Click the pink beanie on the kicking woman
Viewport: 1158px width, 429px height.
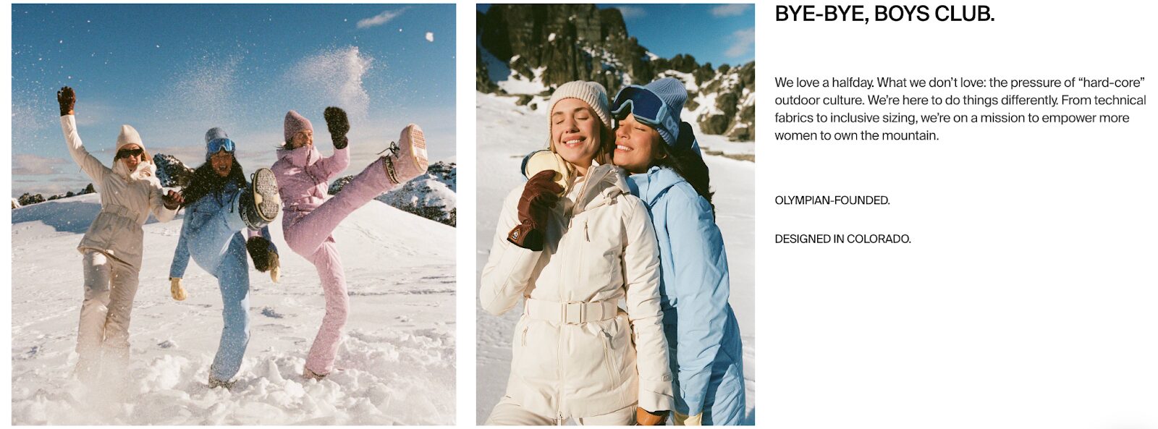click(x=296, y=124)
